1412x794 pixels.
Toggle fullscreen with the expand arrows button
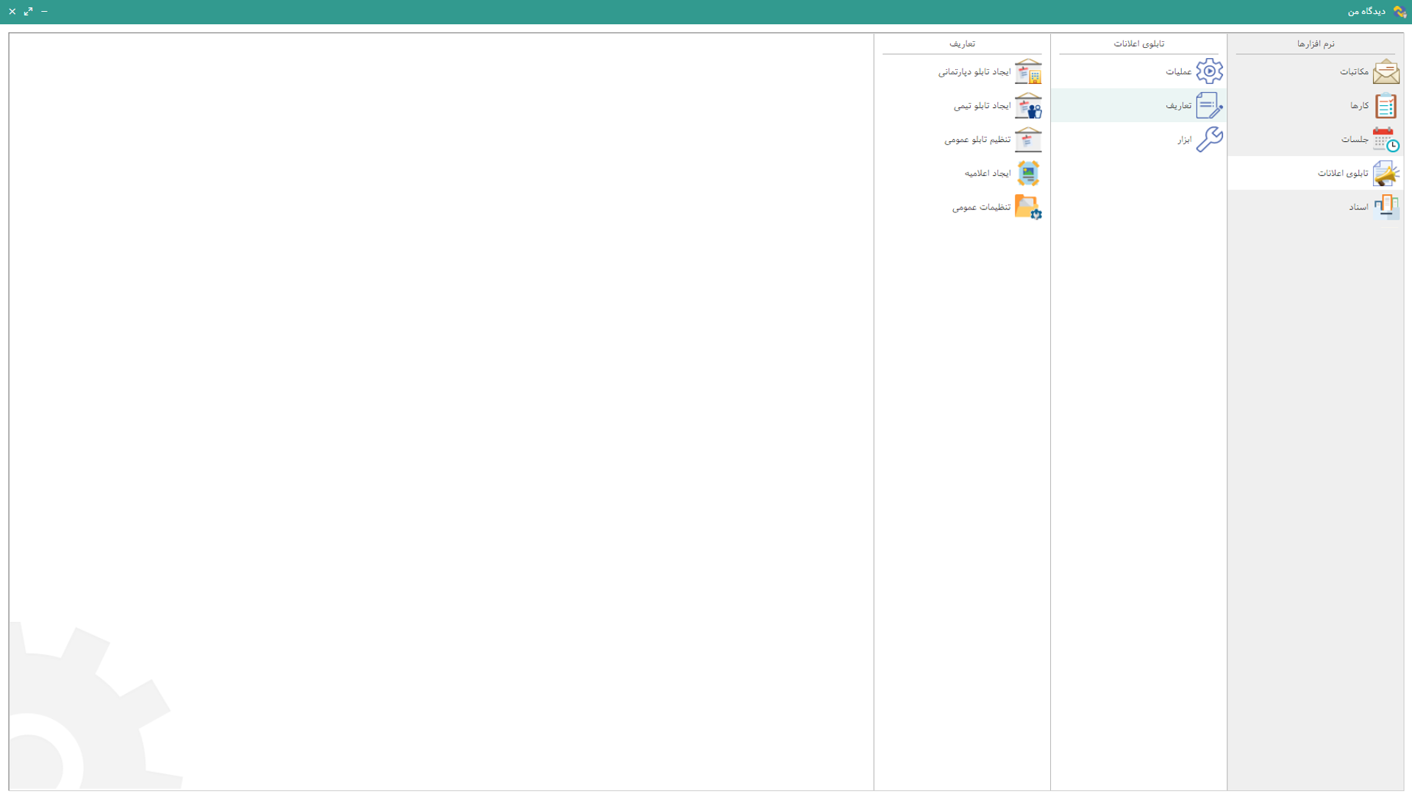coord(28,11)
